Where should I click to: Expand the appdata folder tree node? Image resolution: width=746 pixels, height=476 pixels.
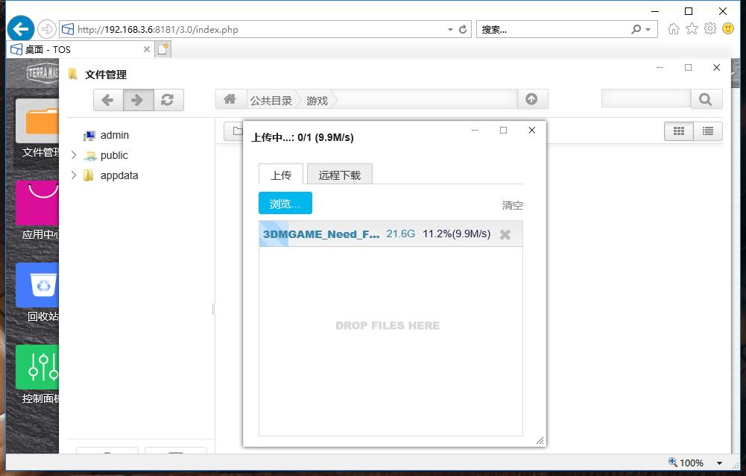74,175
